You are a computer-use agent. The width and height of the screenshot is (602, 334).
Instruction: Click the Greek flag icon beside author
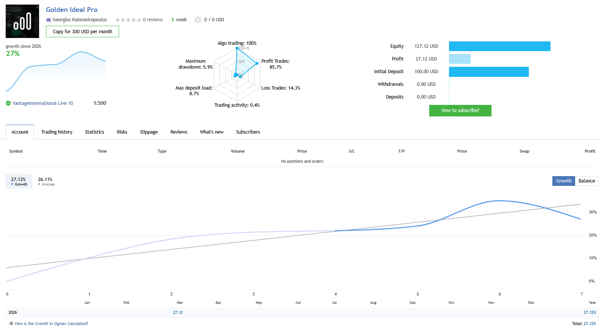tap(49, 20)
